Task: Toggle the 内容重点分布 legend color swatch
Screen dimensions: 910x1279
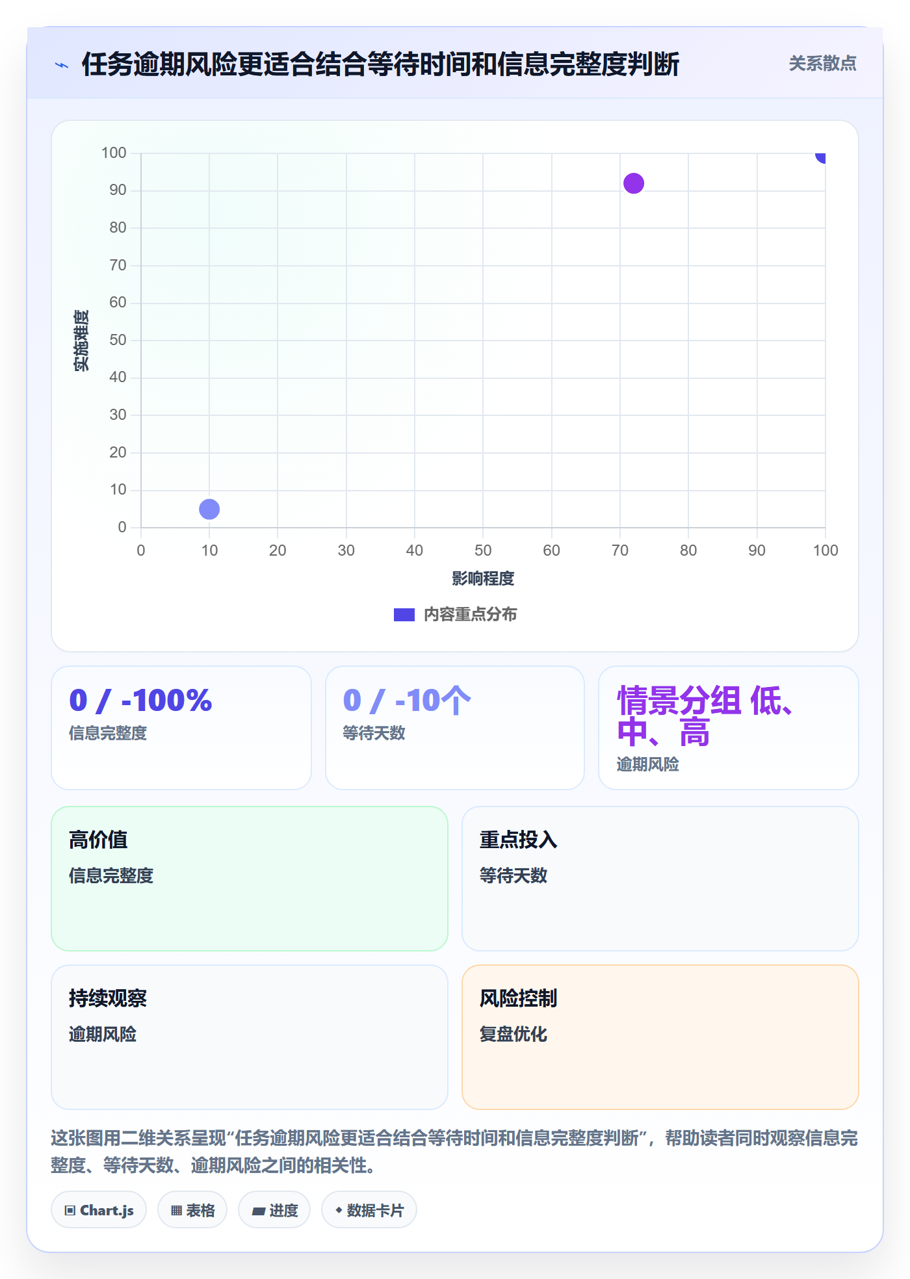Action: (x=404, y=615)
